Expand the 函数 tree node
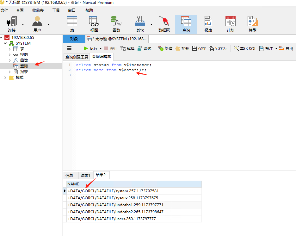This screenshot has width=296, height=236. [9, 60]
